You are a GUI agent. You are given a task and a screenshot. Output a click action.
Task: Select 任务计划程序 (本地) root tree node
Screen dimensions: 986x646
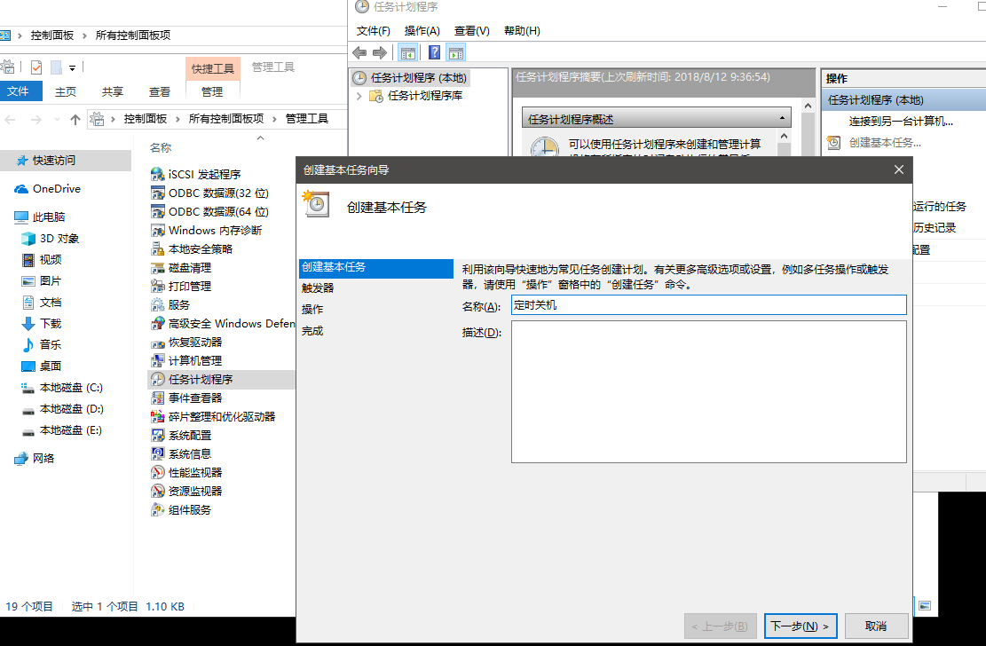(410, 77)
